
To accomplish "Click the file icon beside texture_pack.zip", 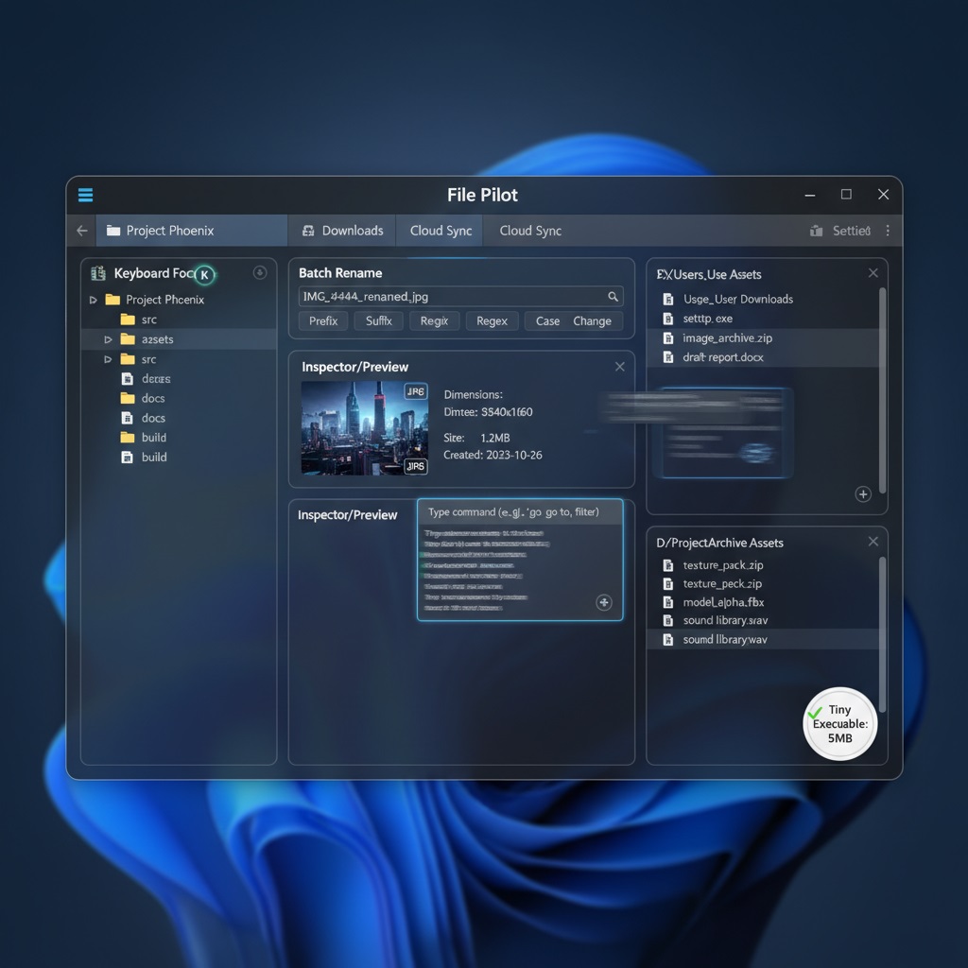I will pos(668,565).
